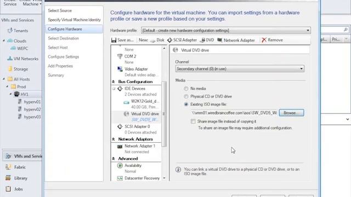Select the Datacenter Recovery icon
The height and width of the screenshot is (197, 351).
coord(120,178)
